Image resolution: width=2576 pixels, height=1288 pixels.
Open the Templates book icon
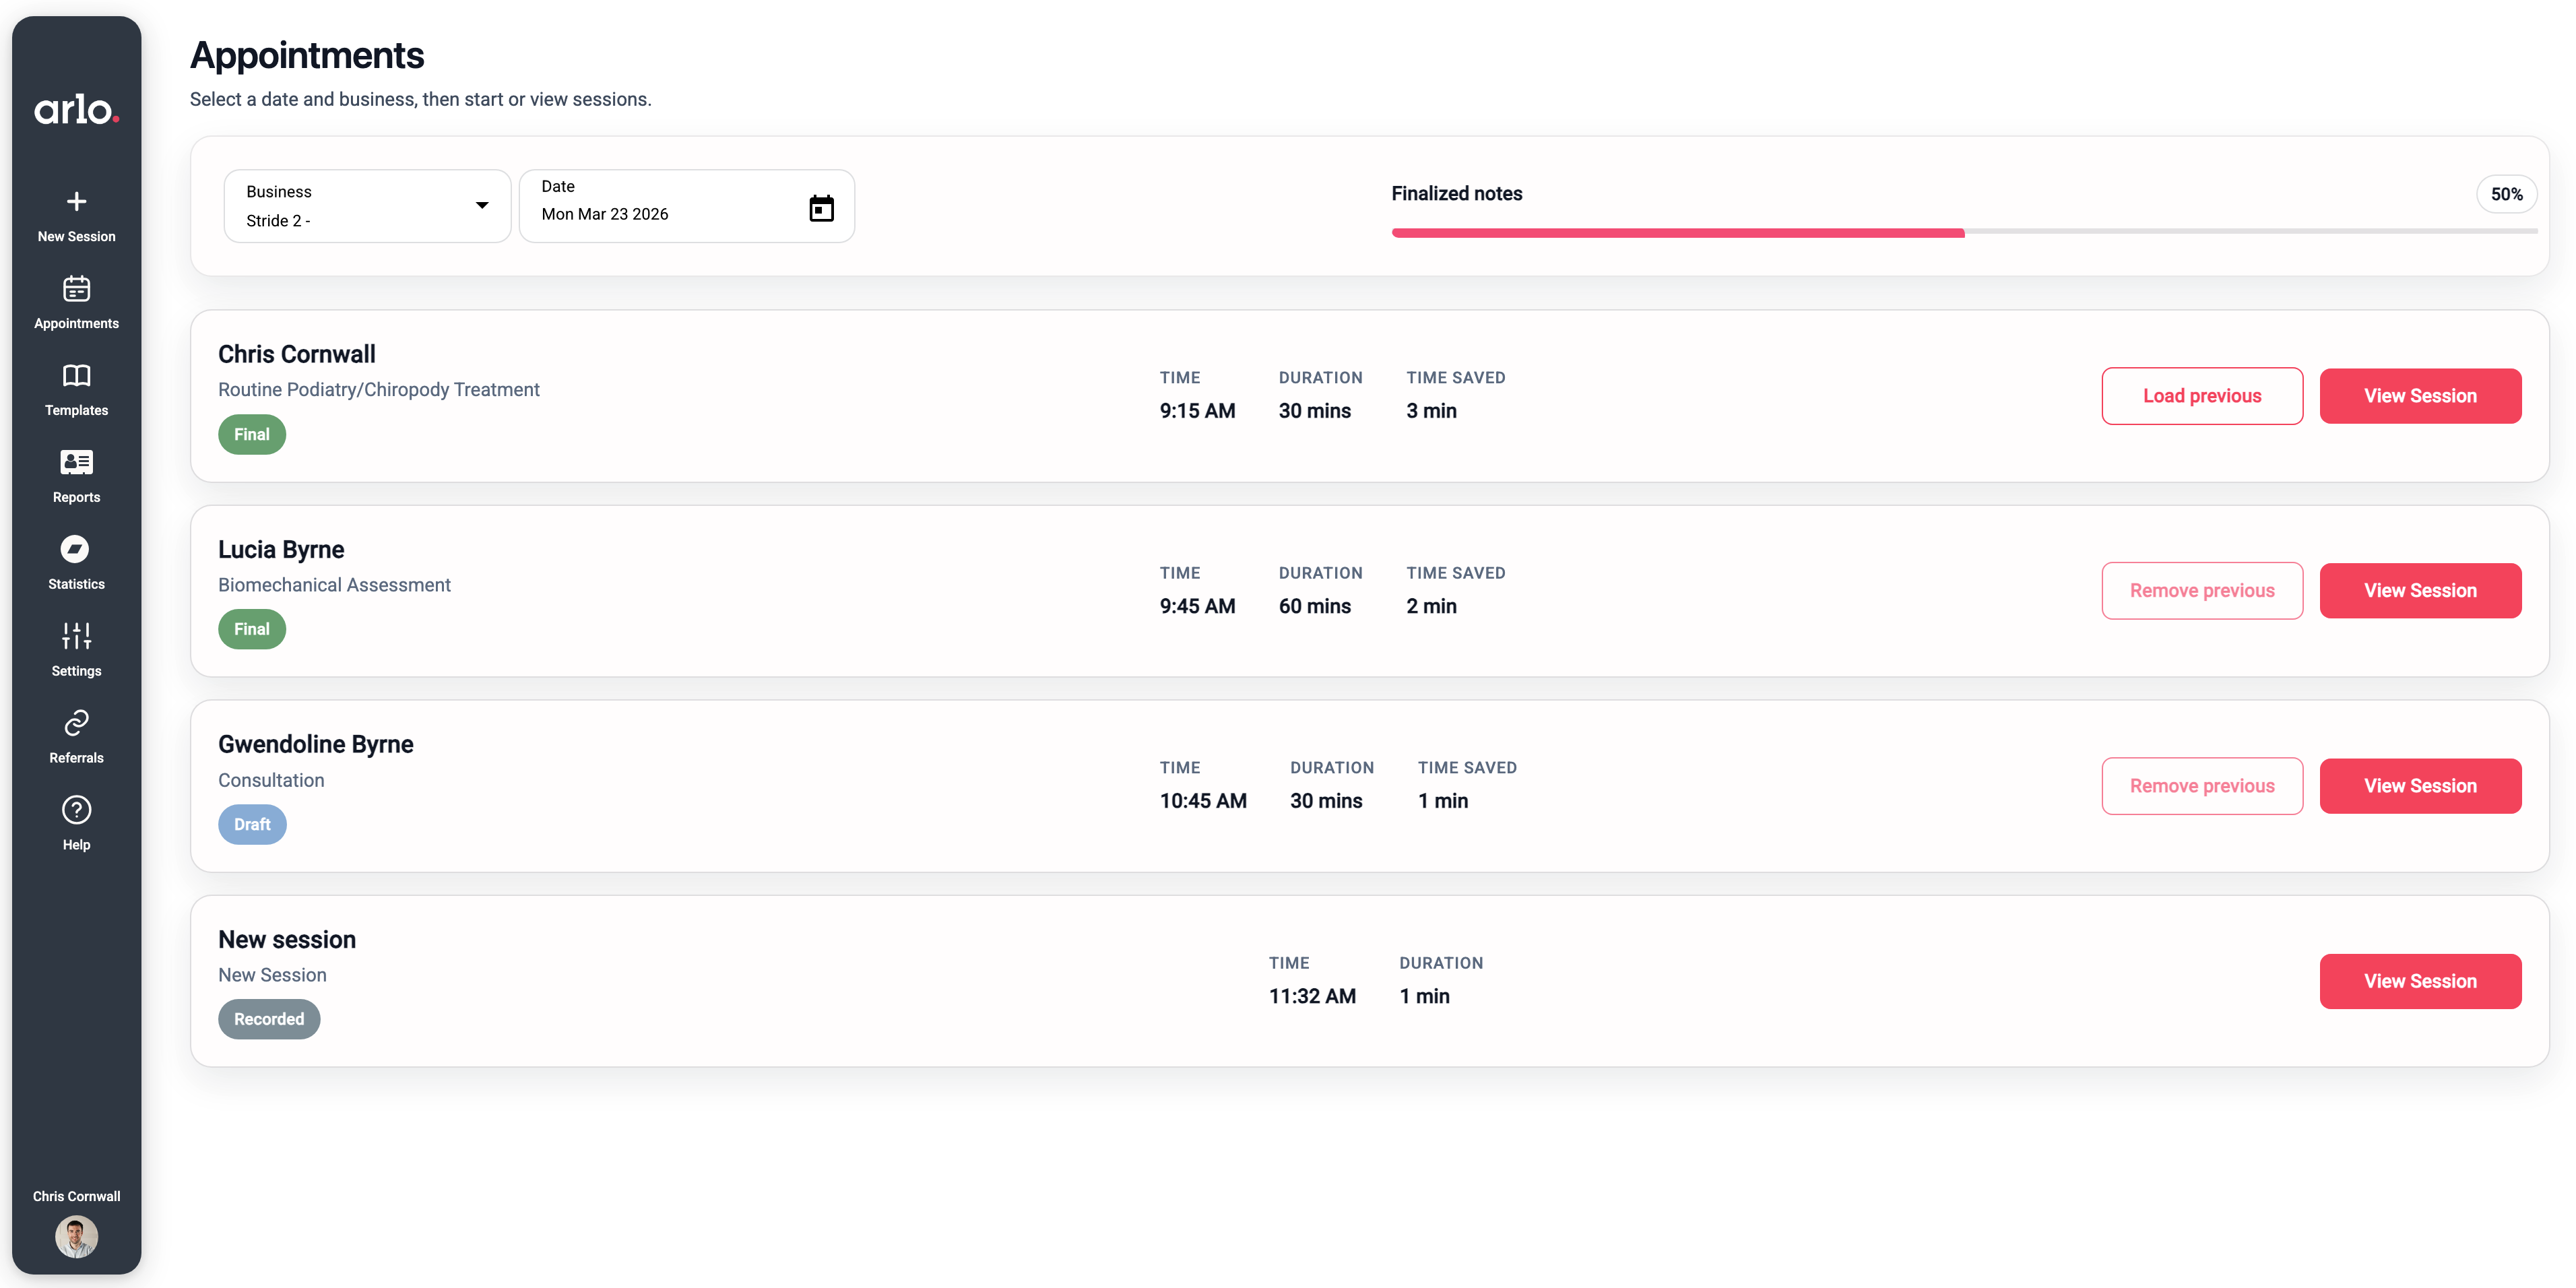point(76,376)
